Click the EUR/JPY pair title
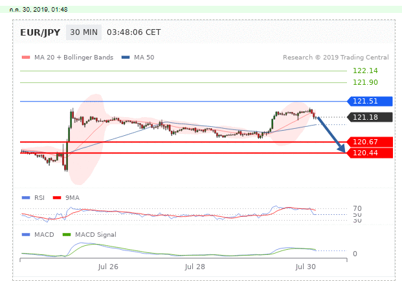402x286 pixels. (40, 32)
